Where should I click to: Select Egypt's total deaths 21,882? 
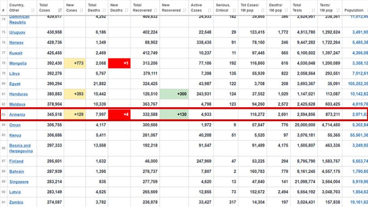[x=99, y=84]
